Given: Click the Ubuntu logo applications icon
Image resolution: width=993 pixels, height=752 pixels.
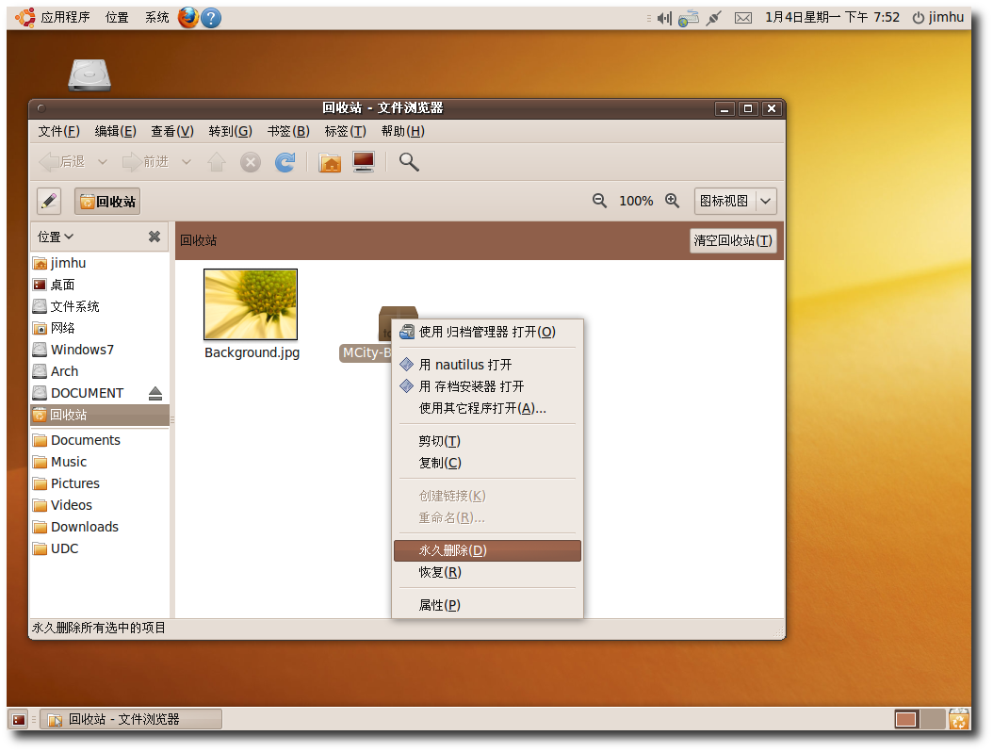Looking at the screenshot, I should 25,17.
